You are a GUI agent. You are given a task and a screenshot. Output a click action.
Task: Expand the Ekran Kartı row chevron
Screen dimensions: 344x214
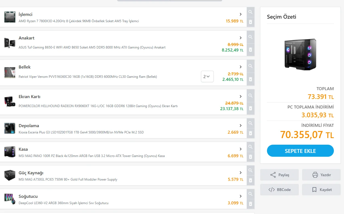pyautogui.click(x=241, y=96)
